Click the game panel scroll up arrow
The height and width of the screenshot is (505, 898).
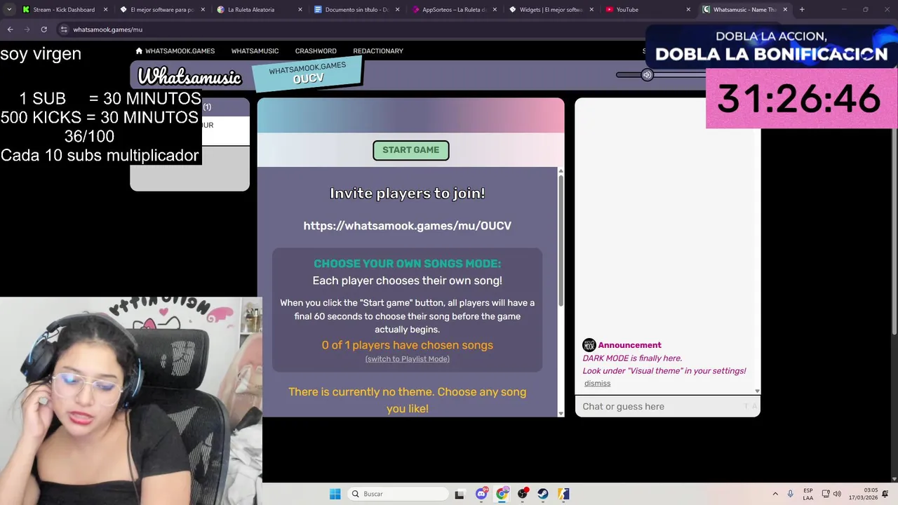[561, 171]
